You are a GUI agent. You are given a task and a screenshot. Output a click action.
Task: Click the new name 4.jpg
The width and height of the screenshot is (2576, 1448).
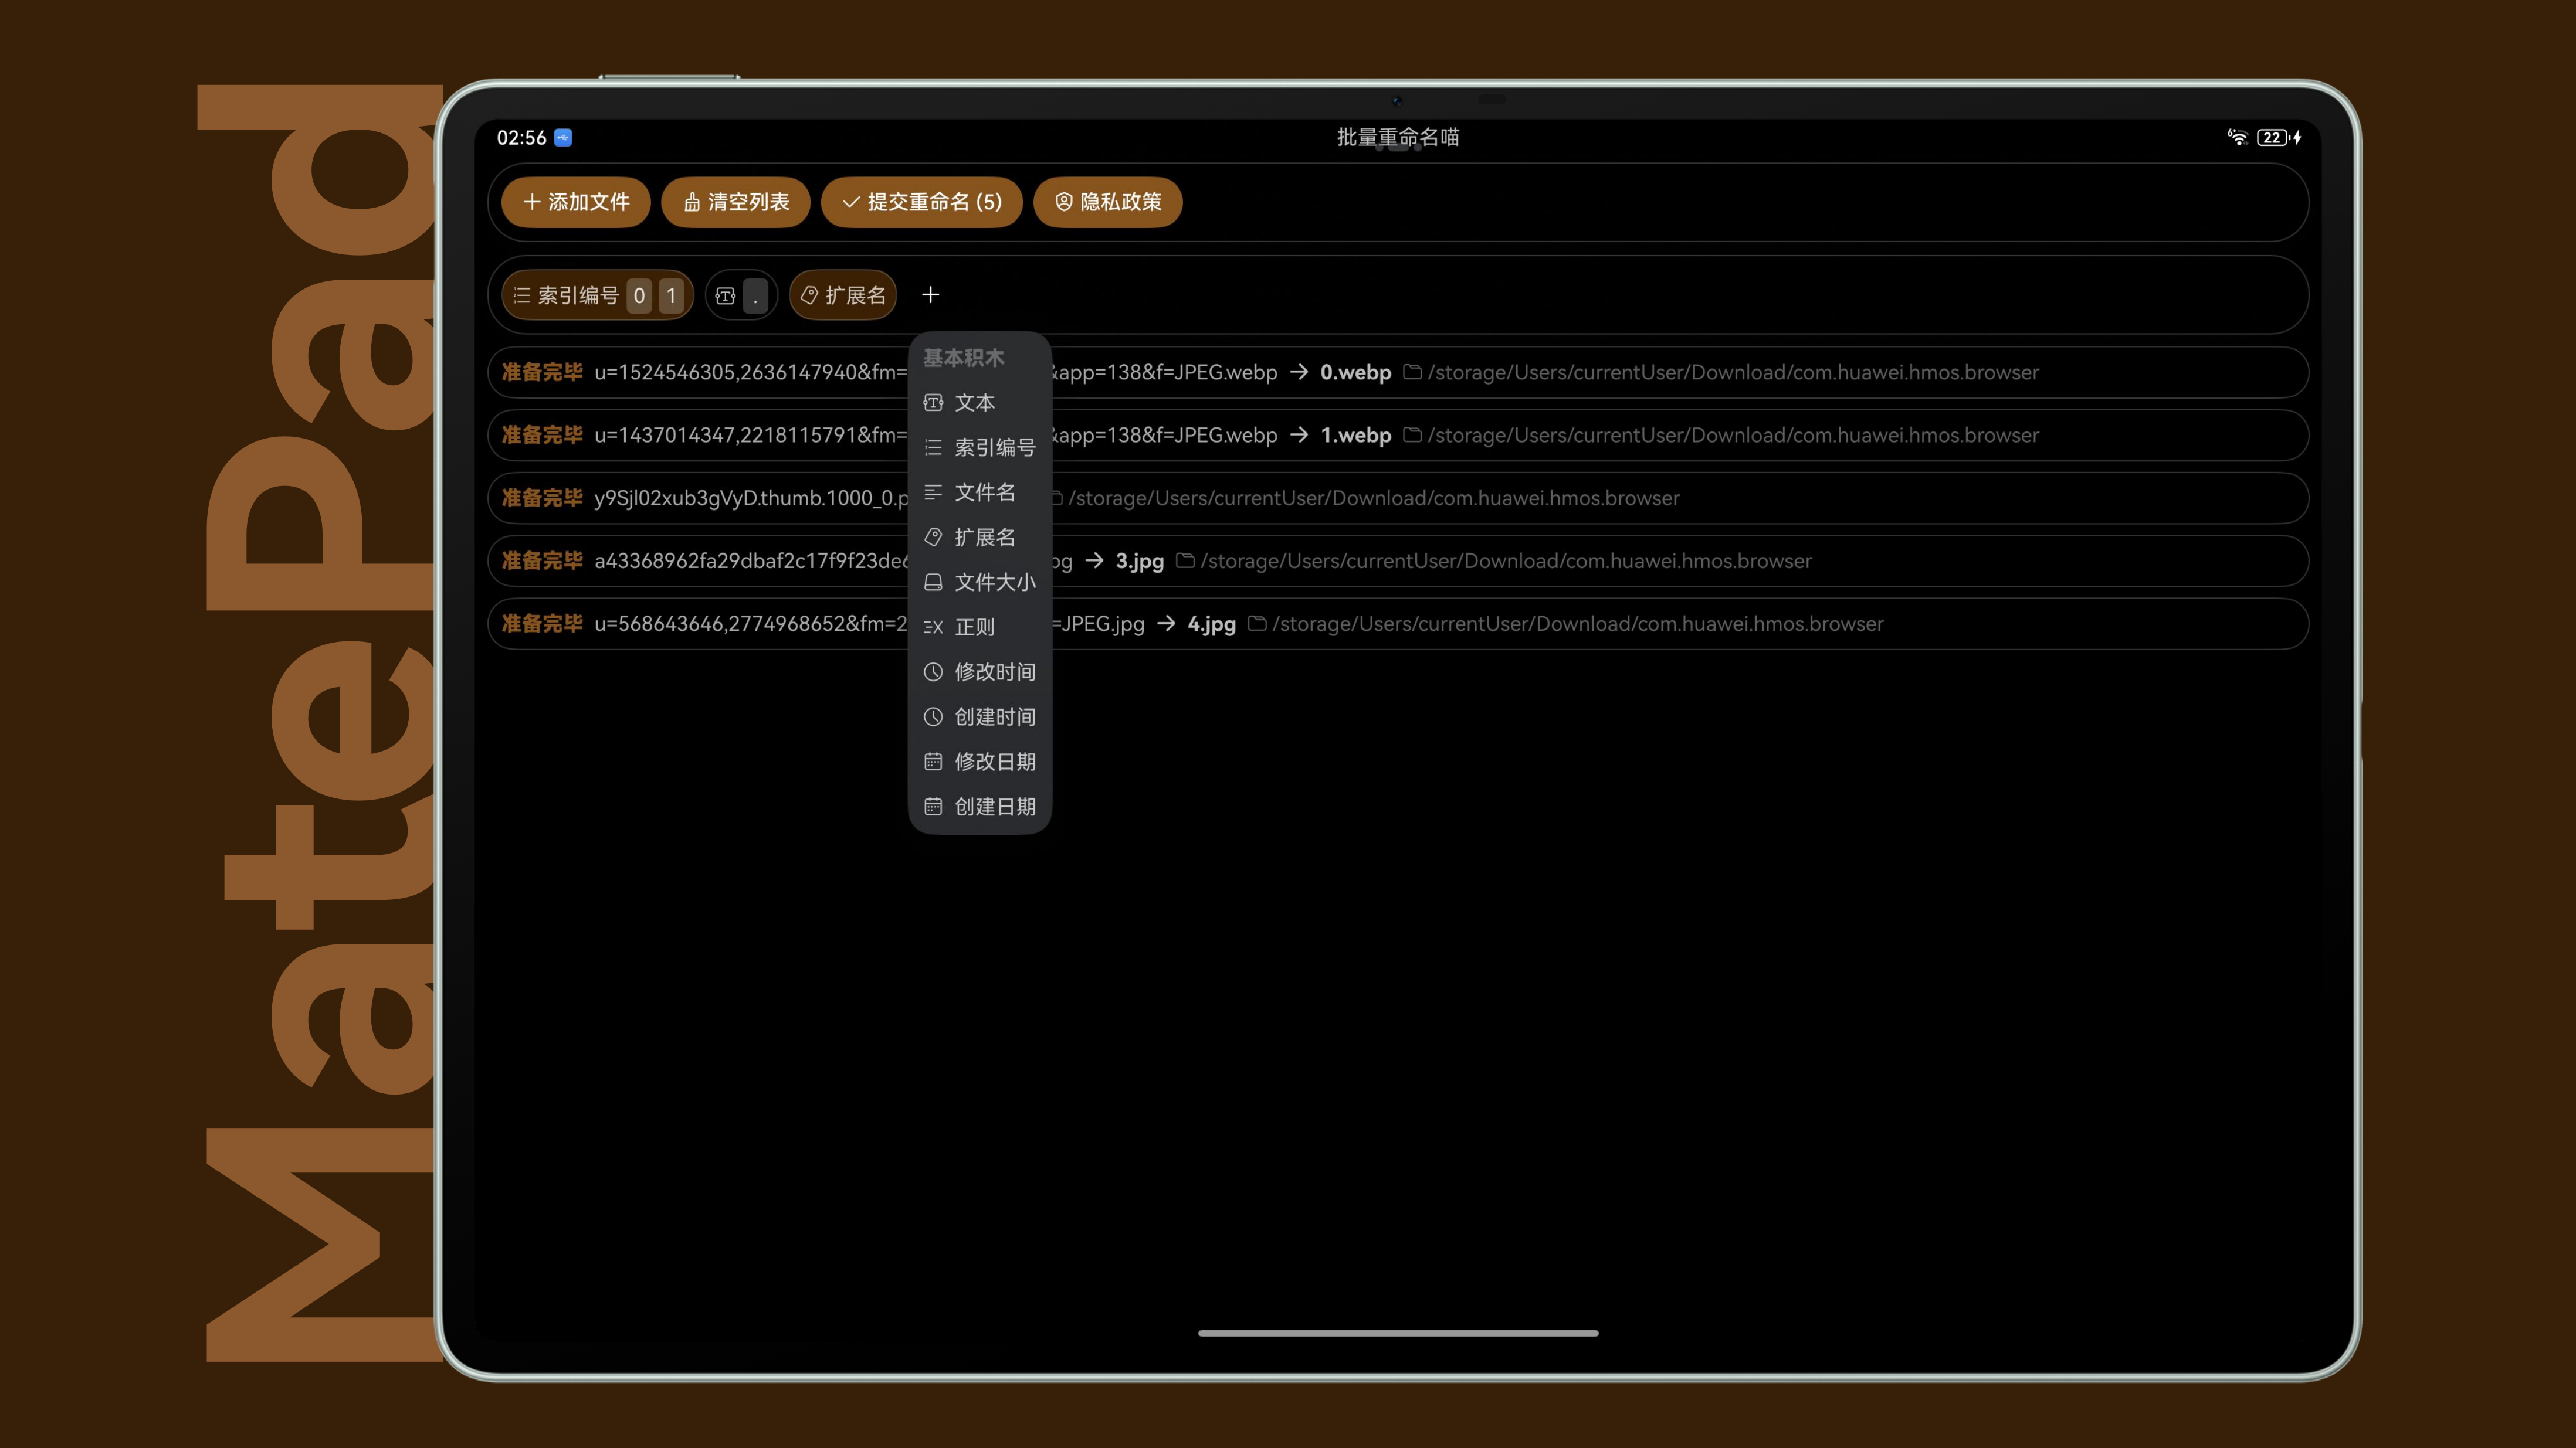[x=1211, y=624]
